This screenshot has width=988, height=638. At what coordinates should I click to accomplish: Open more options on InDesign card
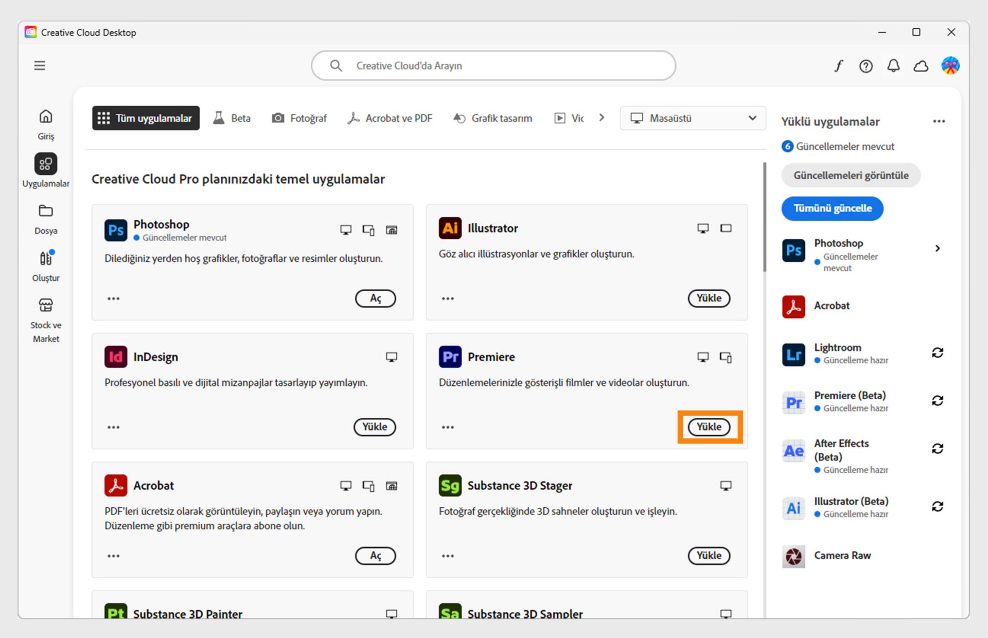click(113, 427)
